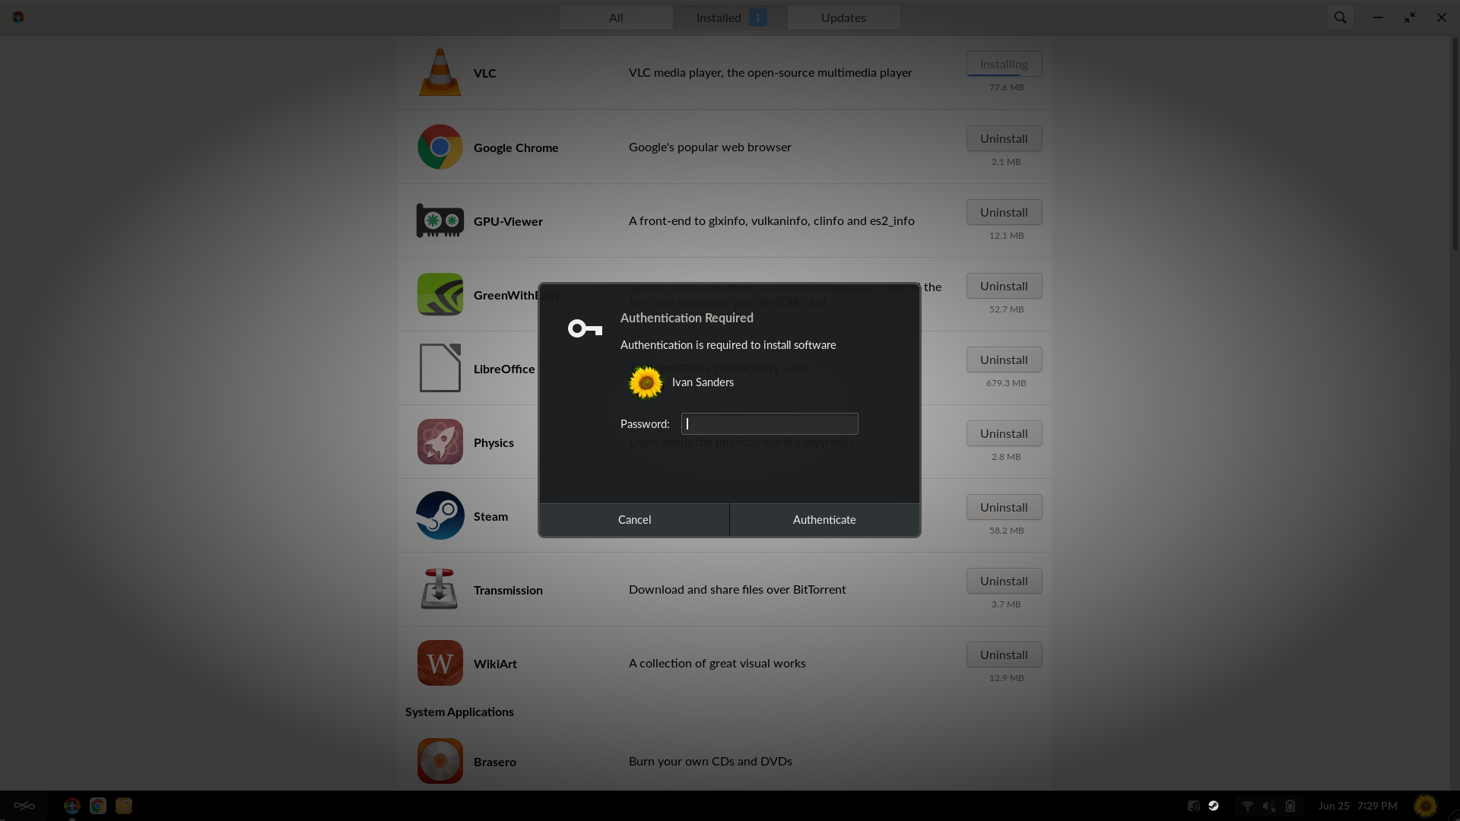This screenshot has width=1460, height=821.
Task: Uninstall Google Chrome
Action: [1004, 138]
